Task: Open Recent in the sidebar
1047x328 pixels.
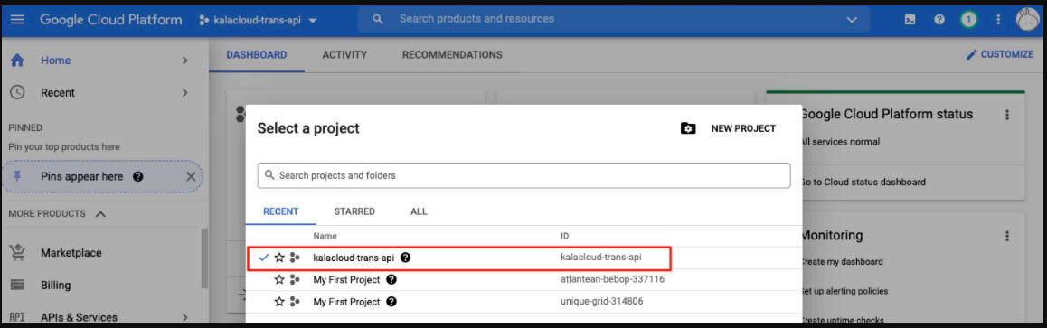Action: (58, 93)
